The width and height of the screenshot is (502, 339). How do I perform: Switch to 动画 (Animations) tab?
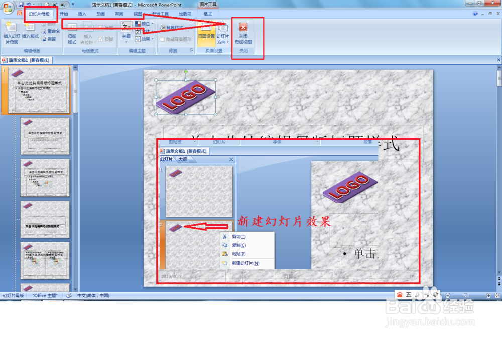100,14
